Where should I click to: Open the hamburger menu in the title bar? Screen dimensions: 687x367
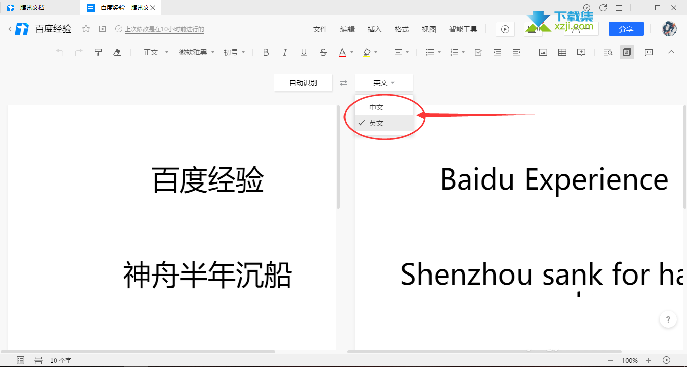(x=619, y=8)
